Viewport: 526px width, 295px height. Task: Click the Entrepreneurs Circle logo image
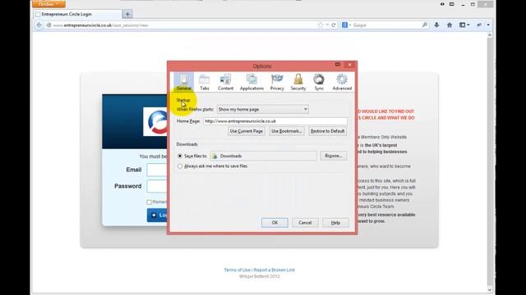pos(155,122)
